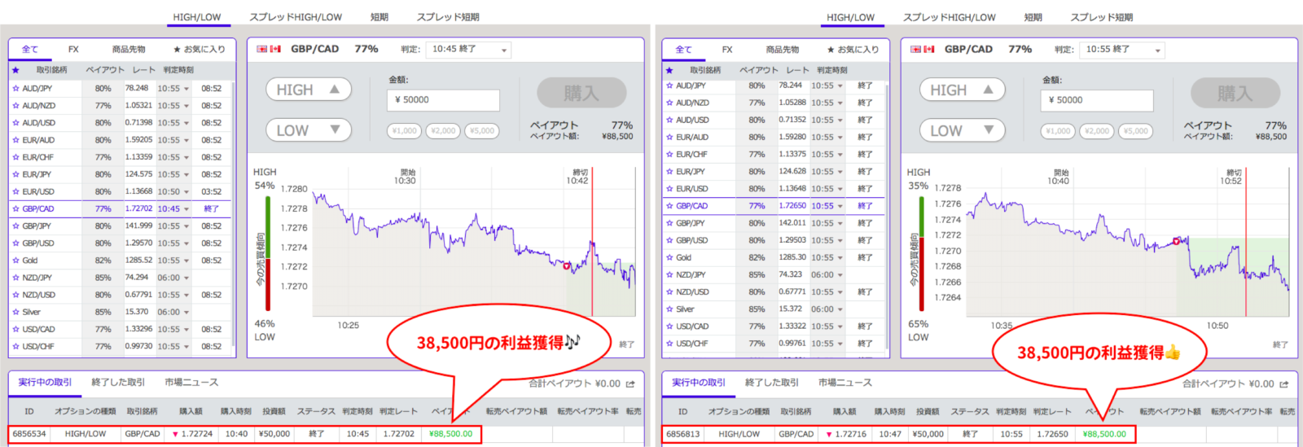Favorite AUD/JPY star in left screenshot list
The image size is (1303, 447).
coord(15,89)
